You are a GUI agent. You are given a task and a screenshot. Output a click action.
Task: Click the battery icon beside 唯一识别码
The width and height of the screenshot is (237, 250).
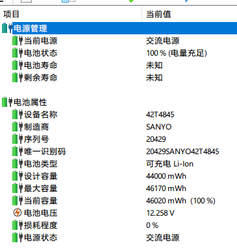pos(18,152)
